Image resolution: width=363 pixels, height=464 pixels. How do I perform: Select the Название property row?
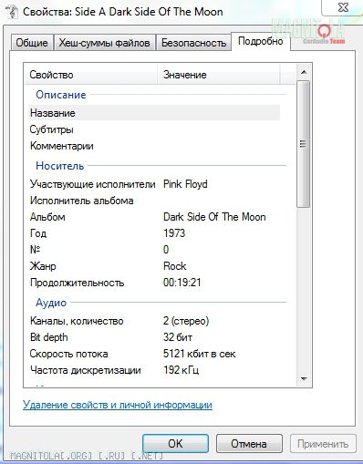(x=154, y=113)
